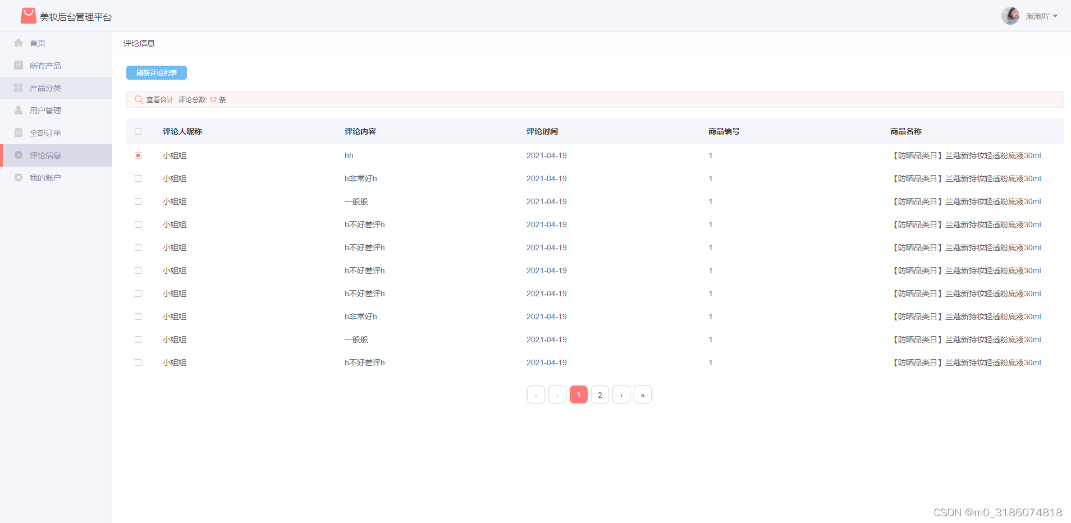The height and width of the screenshot is (523, 1071).
Task: Click the 查看合计 link
Action: (x=160, y=99)
